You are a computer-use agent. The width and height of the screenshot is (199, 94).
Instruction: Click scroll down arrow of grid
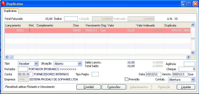click(193, 52)
